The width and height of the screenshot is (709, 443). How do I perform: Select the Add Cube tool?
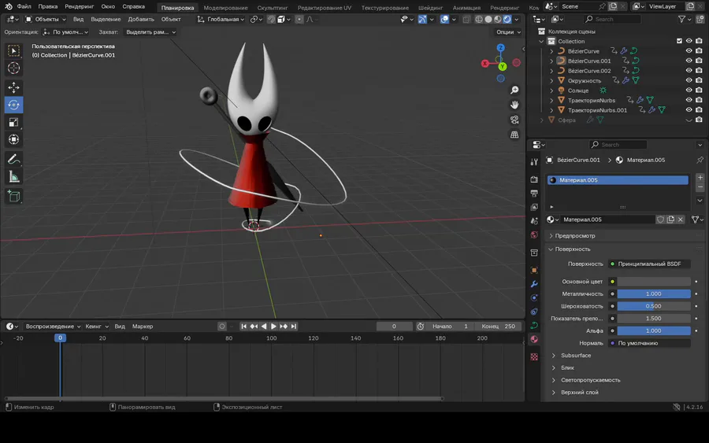(13, 197)
